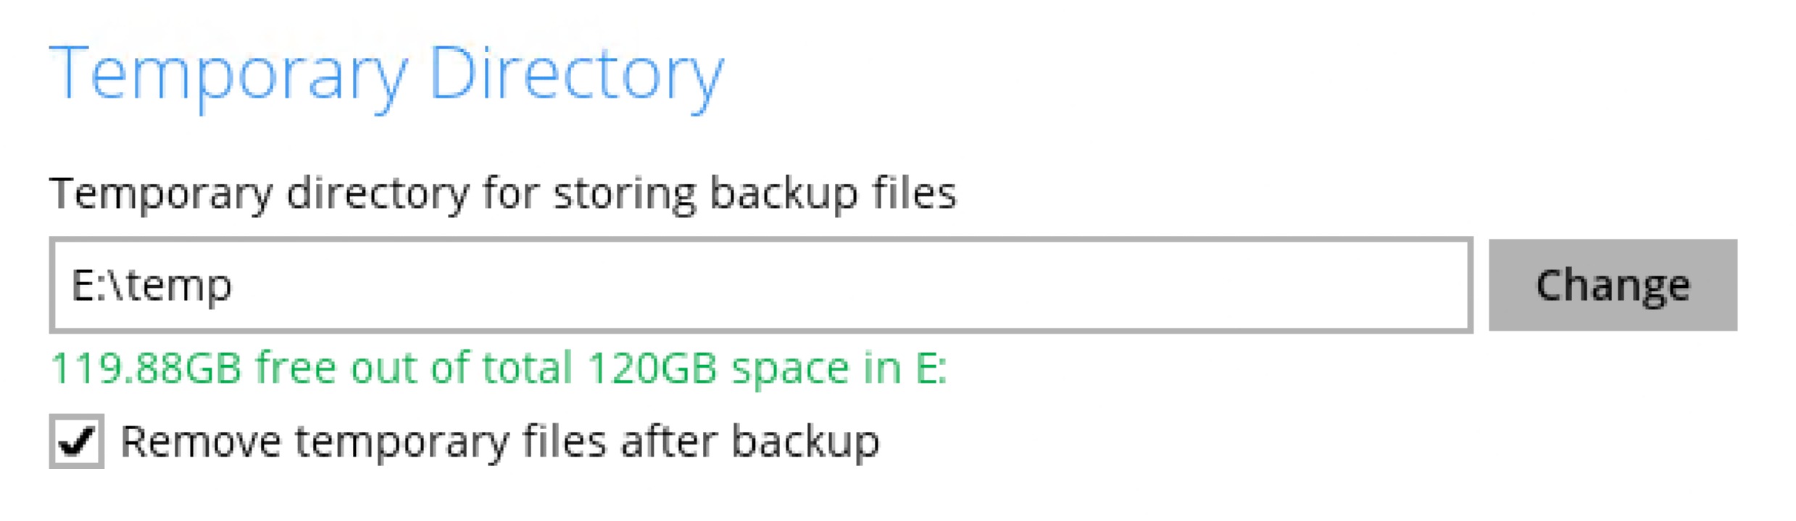The image size is (1796, 521).
Task: Click the Change button
Action: [x=1612, y=285]
